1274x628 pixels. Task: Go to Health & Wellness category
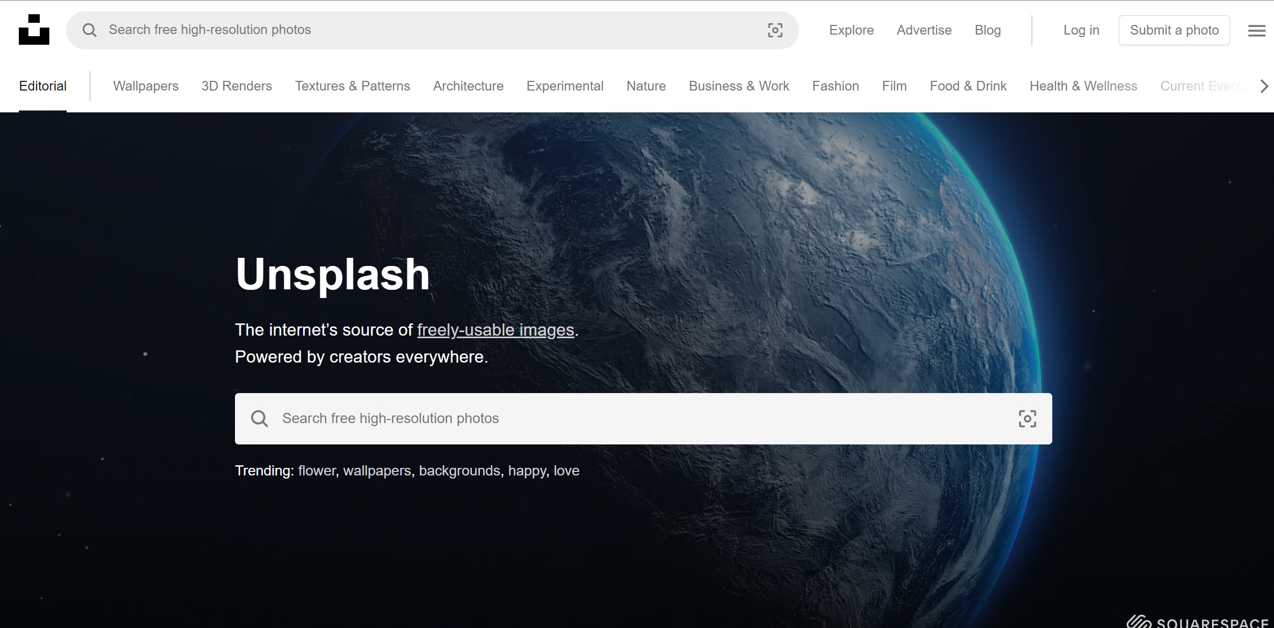[1083, 86]
